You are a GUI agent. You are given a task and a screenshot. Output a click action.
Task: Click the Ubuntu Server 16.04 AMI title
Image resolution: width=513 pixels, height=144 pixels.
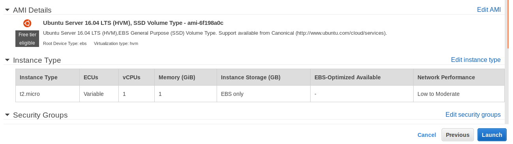tap(133, 23)
